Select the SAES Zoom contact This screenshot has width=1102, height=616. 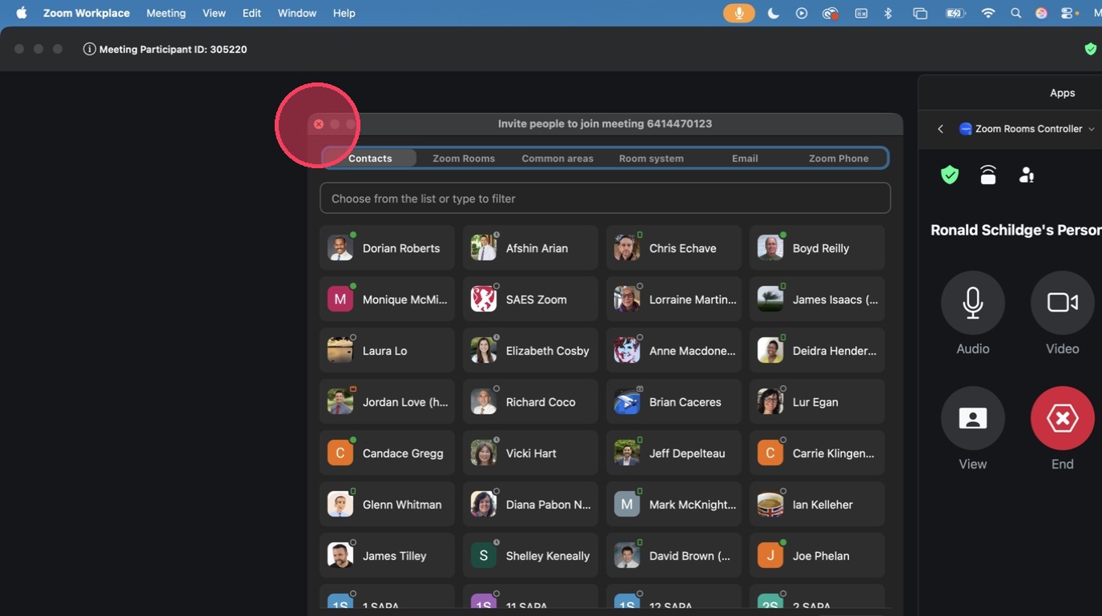[x=530, y=299]
